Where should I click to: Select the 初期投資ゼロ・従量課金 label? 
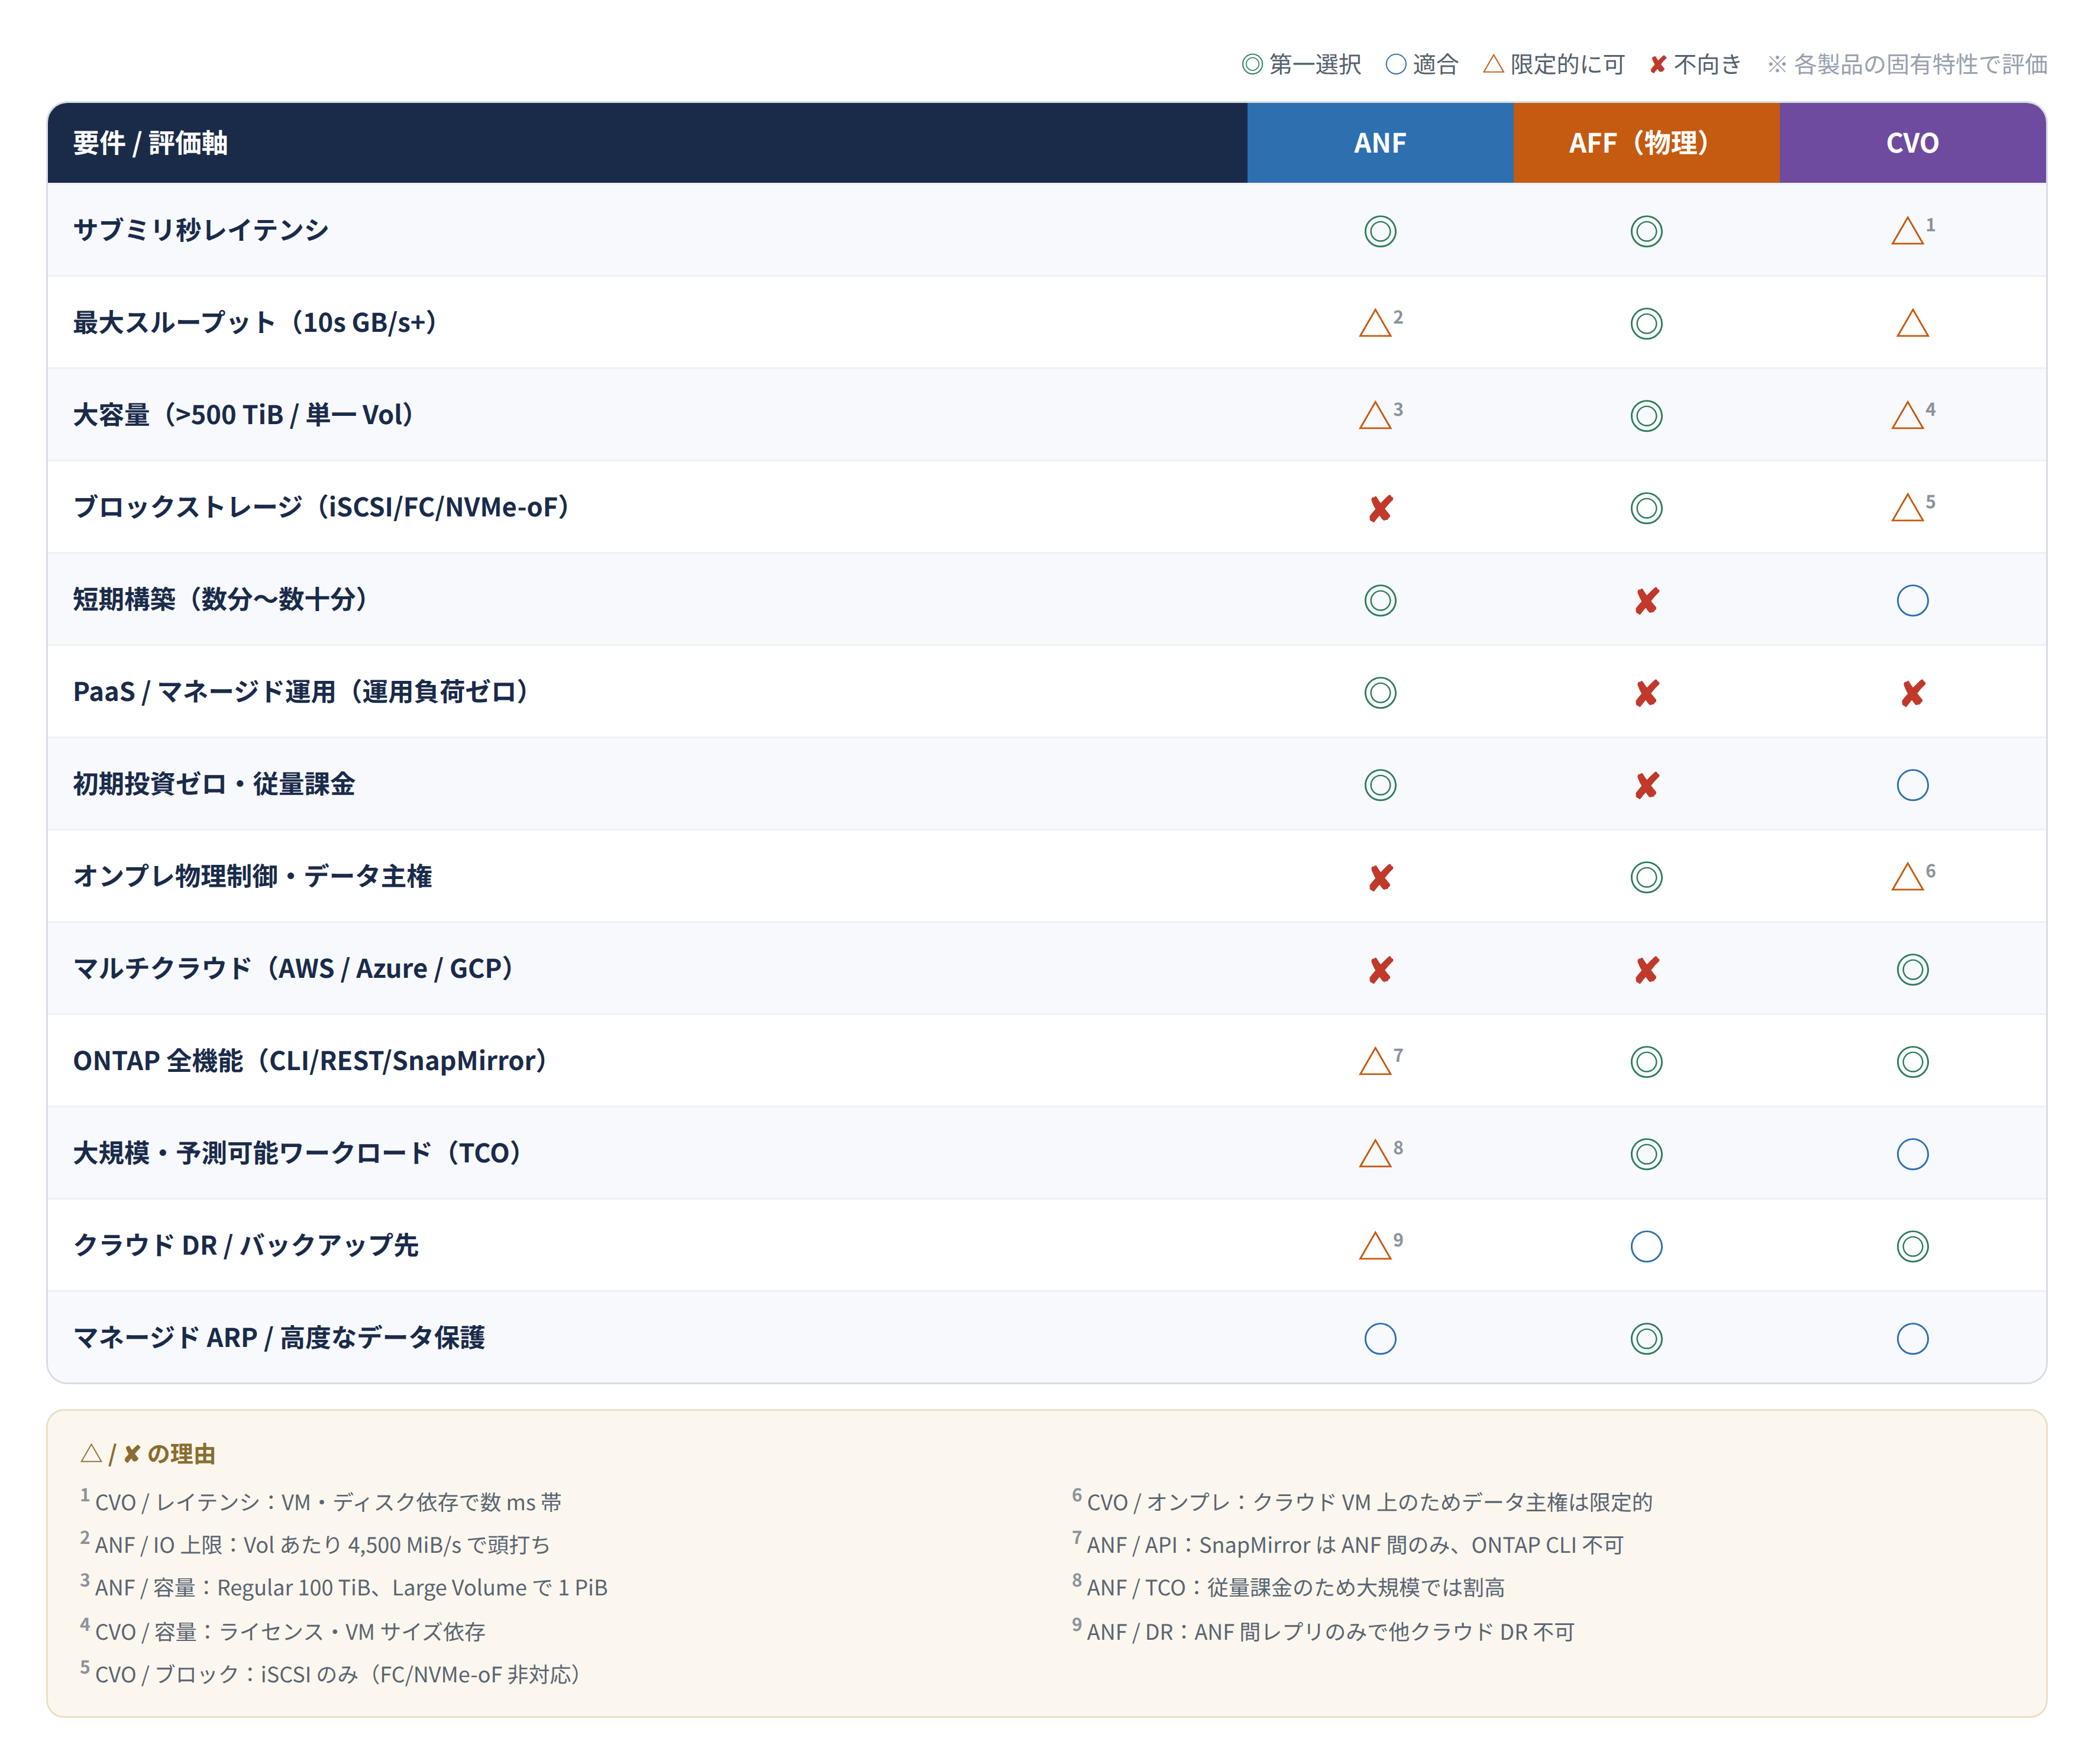[x=214, y=784]
